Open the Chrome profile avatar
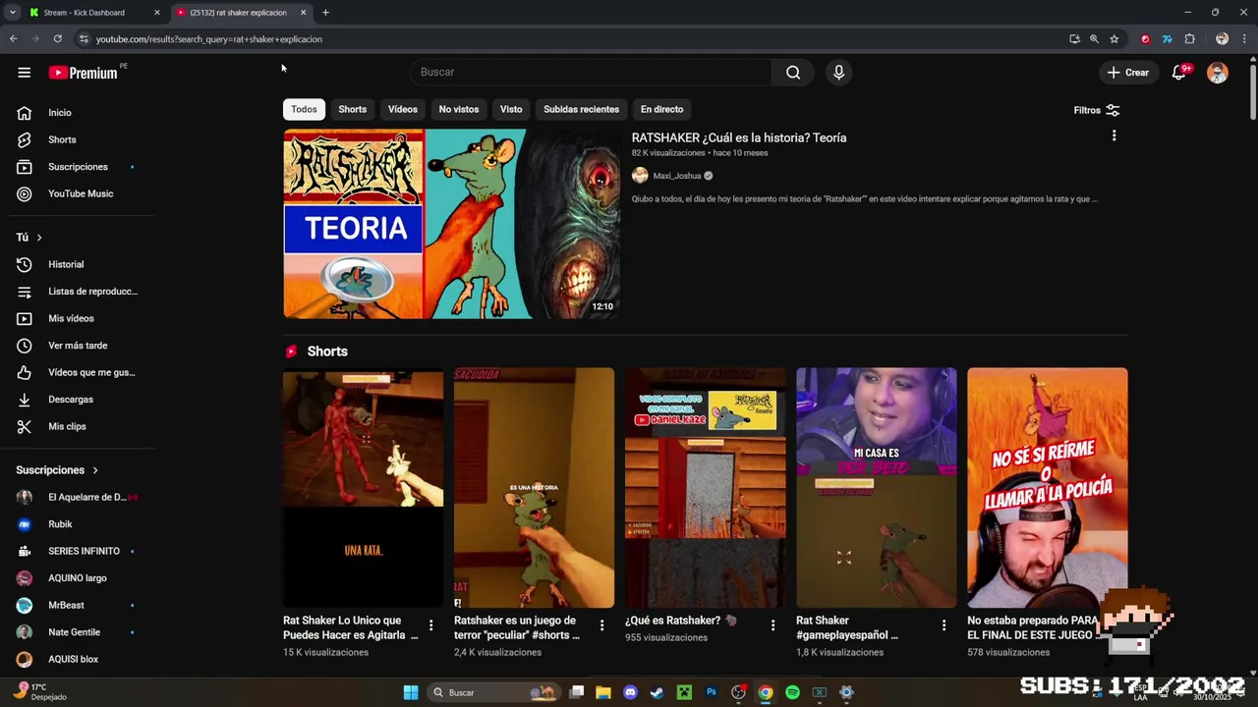The width and height of the screenshot is (1258, 707). [x=1222, y=39]
